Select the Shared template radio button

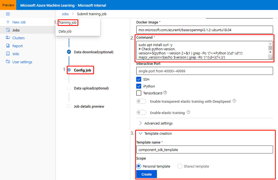pyautogui.click(x=180, y=166)
